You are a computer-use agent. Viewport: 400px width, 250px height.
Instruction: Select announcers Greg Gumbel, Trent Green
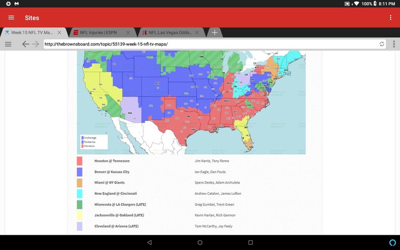click(x=214, y=204)
